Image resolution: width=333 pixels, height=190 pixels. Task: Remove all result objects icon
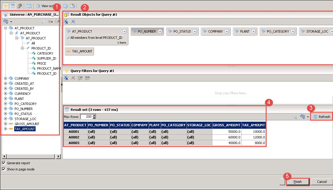click(x=66, y=22)
